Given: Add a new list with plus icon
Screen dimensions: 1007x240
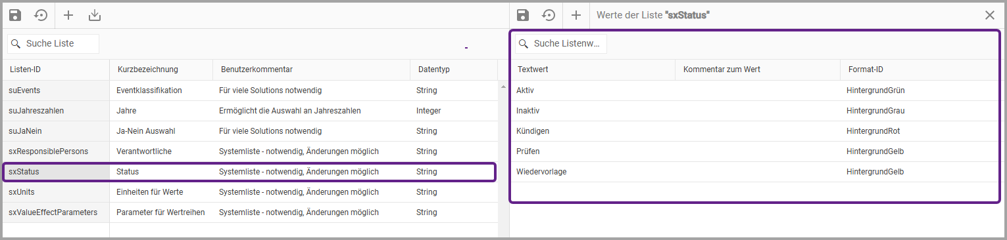Looking at the screenshot, I should (68, 15).
